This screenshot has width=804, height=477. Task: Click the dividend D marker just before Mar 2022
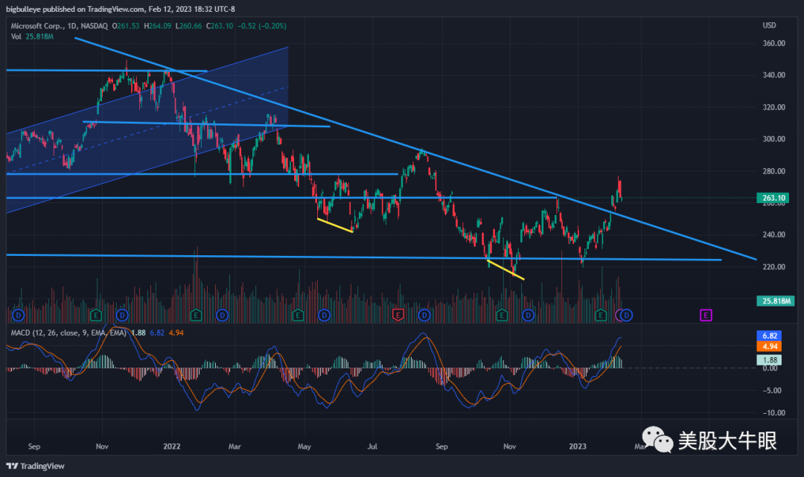(222, 315)
